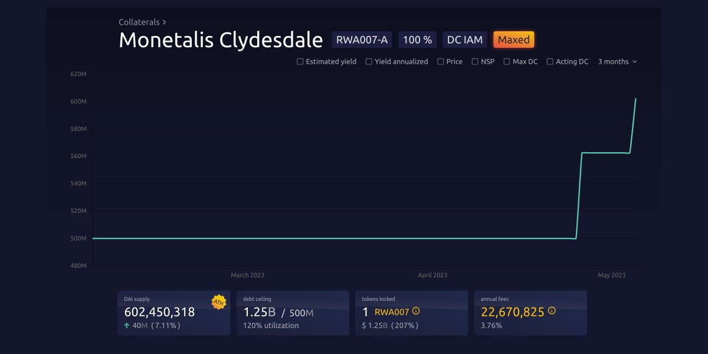Enable the Acting DC checkbox
The width and height of the screenshot is (708, 354).
tap(550, 61)
